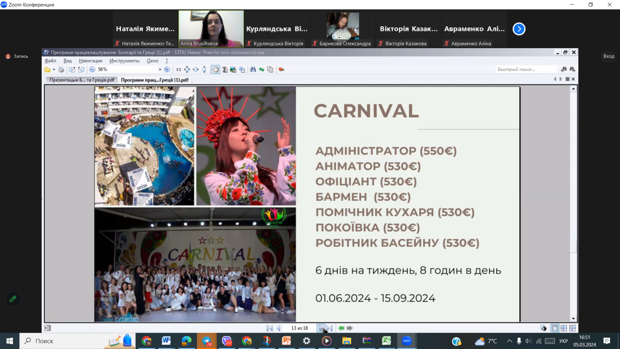
Task: Click the zoom out minus button
Action: (x=92, y=69)
